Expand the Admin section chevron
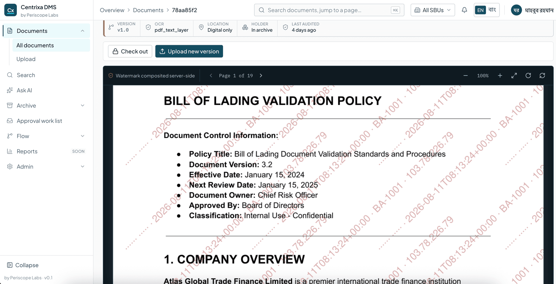The width and height of the screenshot is (556, 284). 83,166
